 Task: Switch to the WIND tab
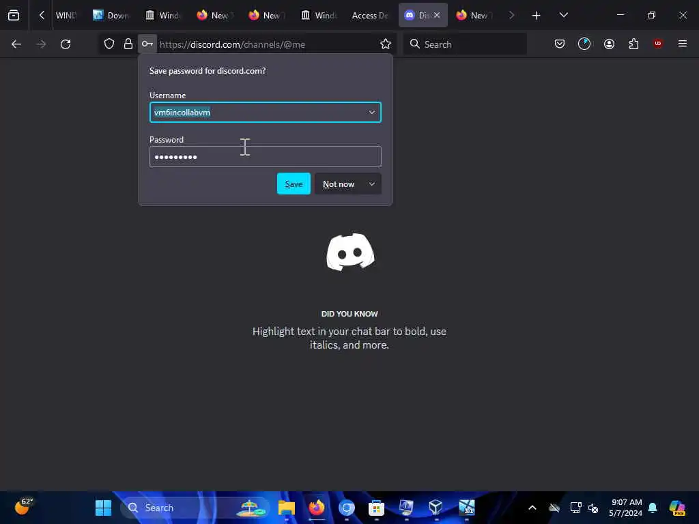pos(66,16)
